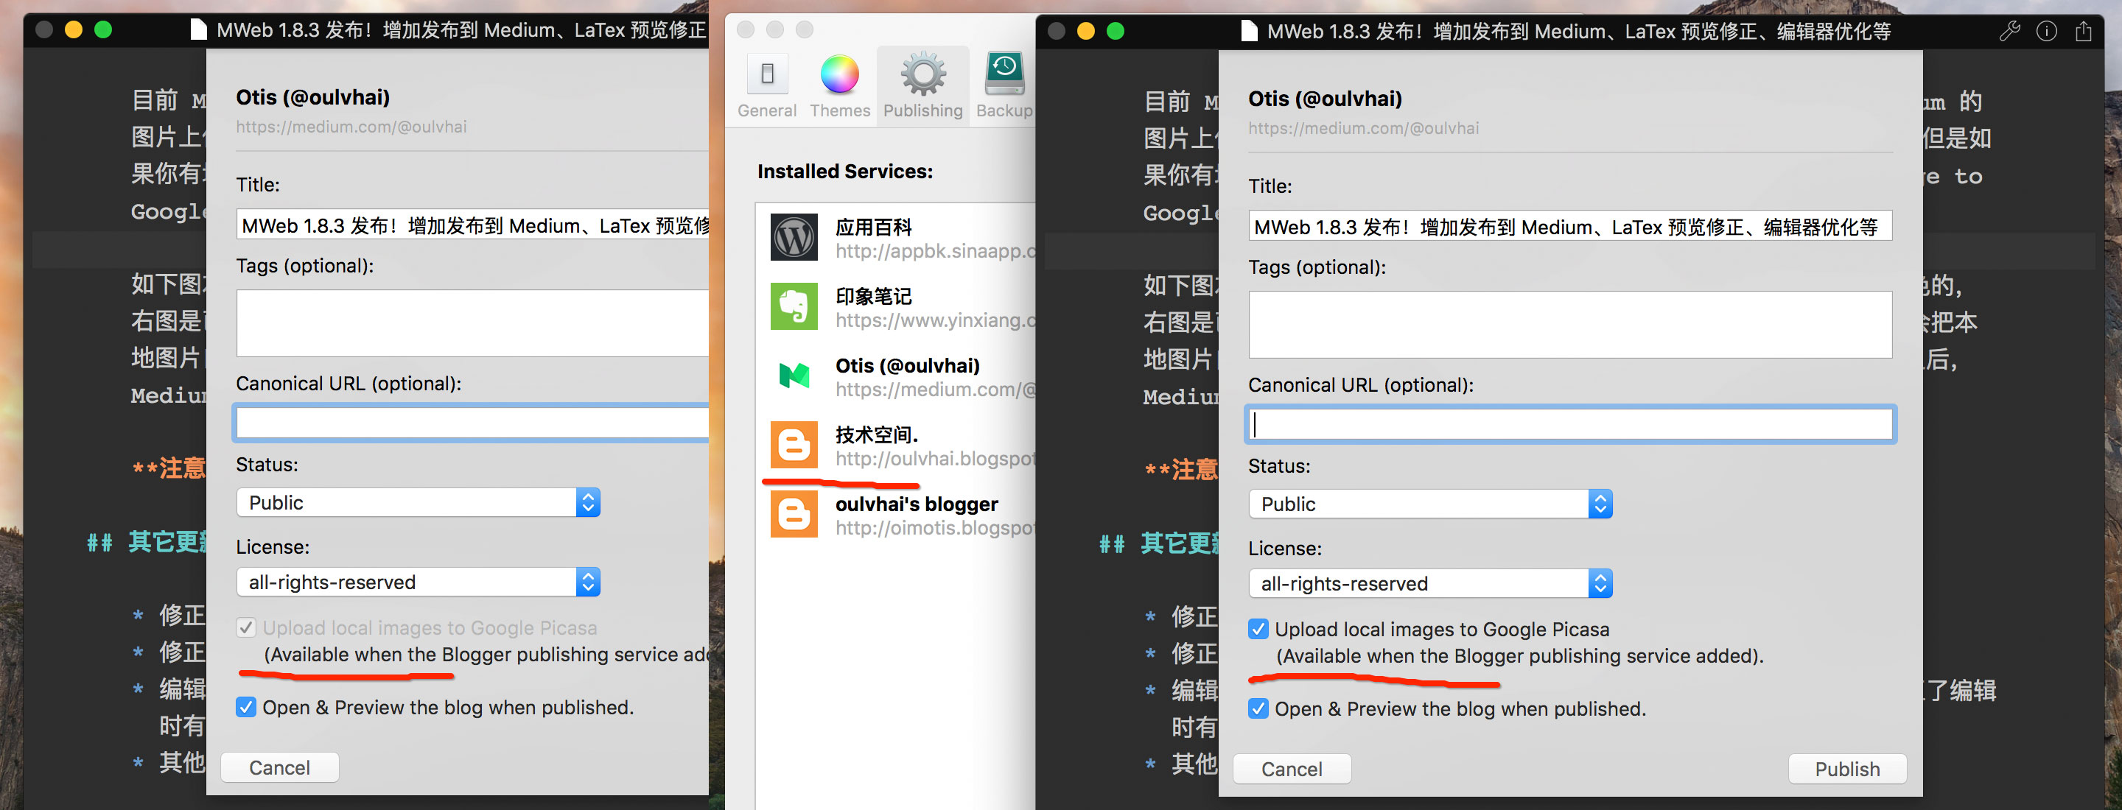The width and height of the screenshot is (2122, 810).
Task: Click the Tags text field in right dialog
Action: pos(1569,324)
